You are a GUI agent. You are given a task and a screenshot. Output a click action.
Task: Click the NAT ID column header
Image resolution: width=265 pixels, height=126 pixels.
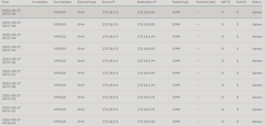pyautogui.click(x=226, y=2)
